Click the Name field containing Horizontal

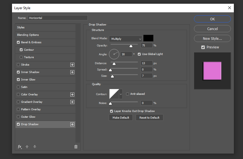tap(58, 18)
